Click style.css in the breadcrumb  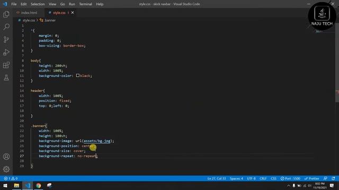pyautogui.click(x=29, y=20)
